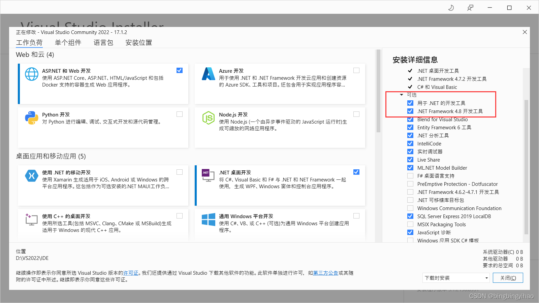539x303 pixels.
Task: Click the Azure development logo icon
Action: [209, 74]
